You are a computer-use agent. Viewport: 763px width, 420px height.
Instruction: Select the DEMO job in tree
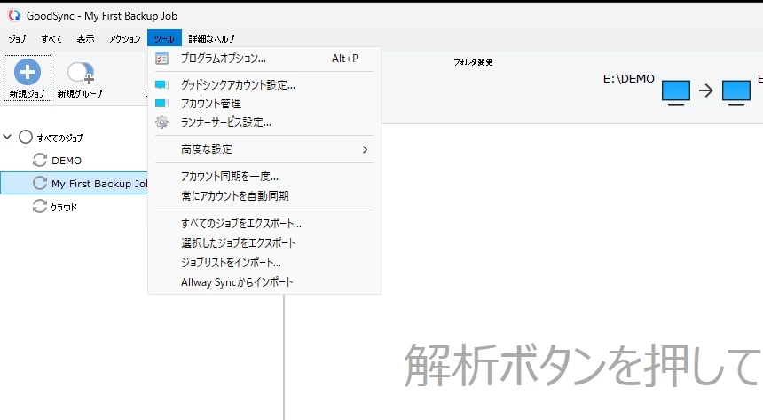[x=67, y=161]
